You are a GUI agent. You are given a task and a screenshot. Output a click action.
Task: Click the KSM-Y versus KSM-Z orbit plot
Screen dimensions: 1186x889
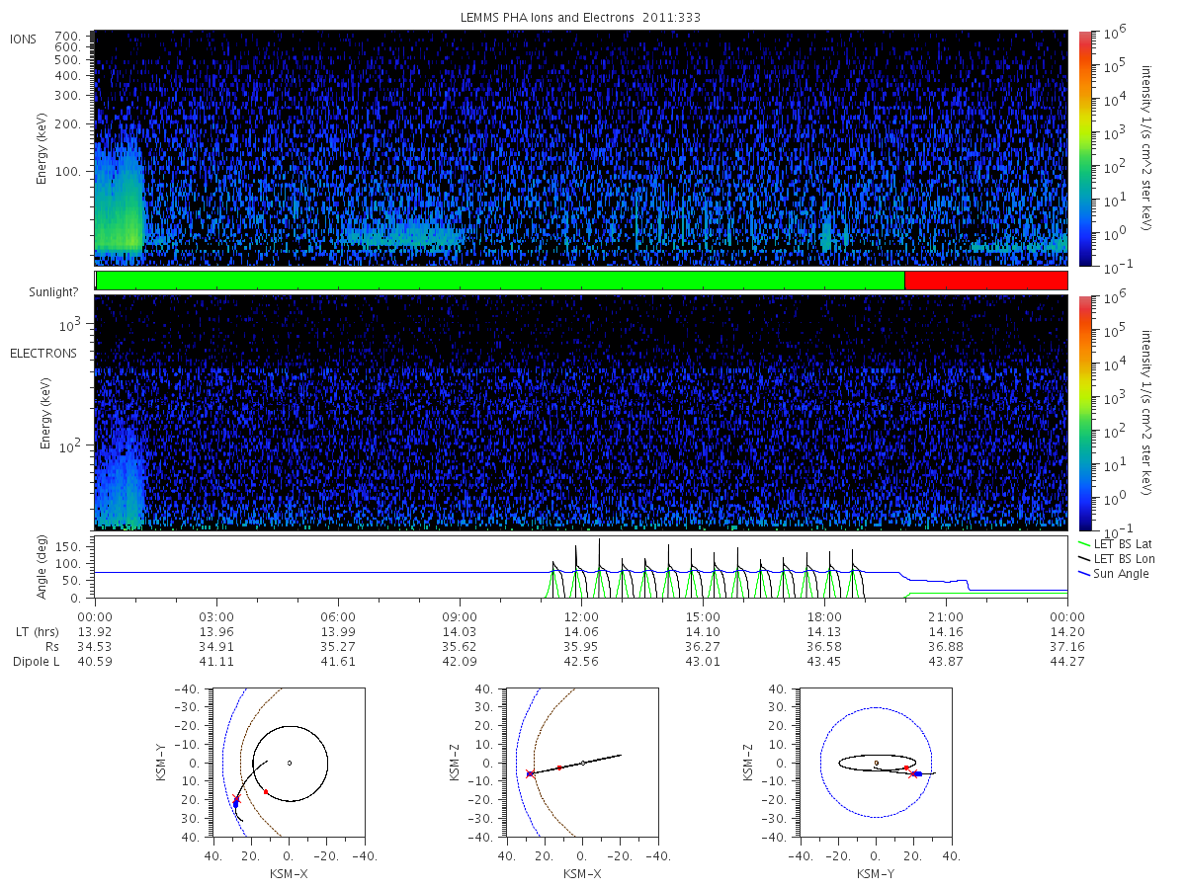point(876,763)
